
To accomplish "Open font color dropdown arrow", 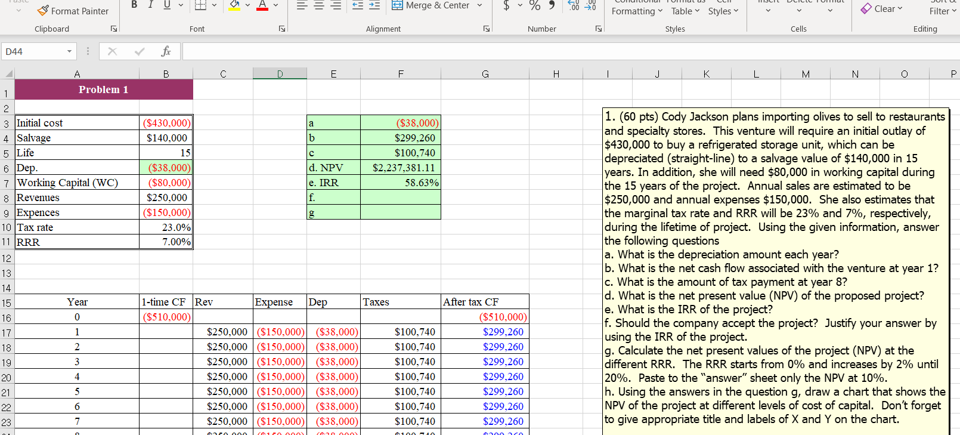I will click(275, 5).
